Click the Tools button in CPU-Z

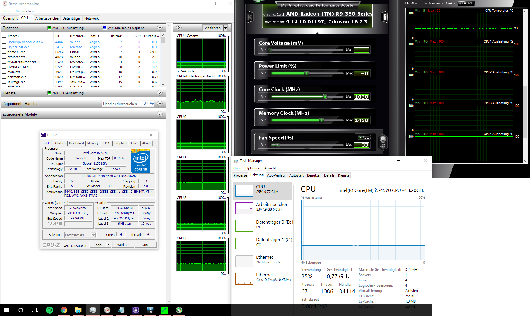98,245
